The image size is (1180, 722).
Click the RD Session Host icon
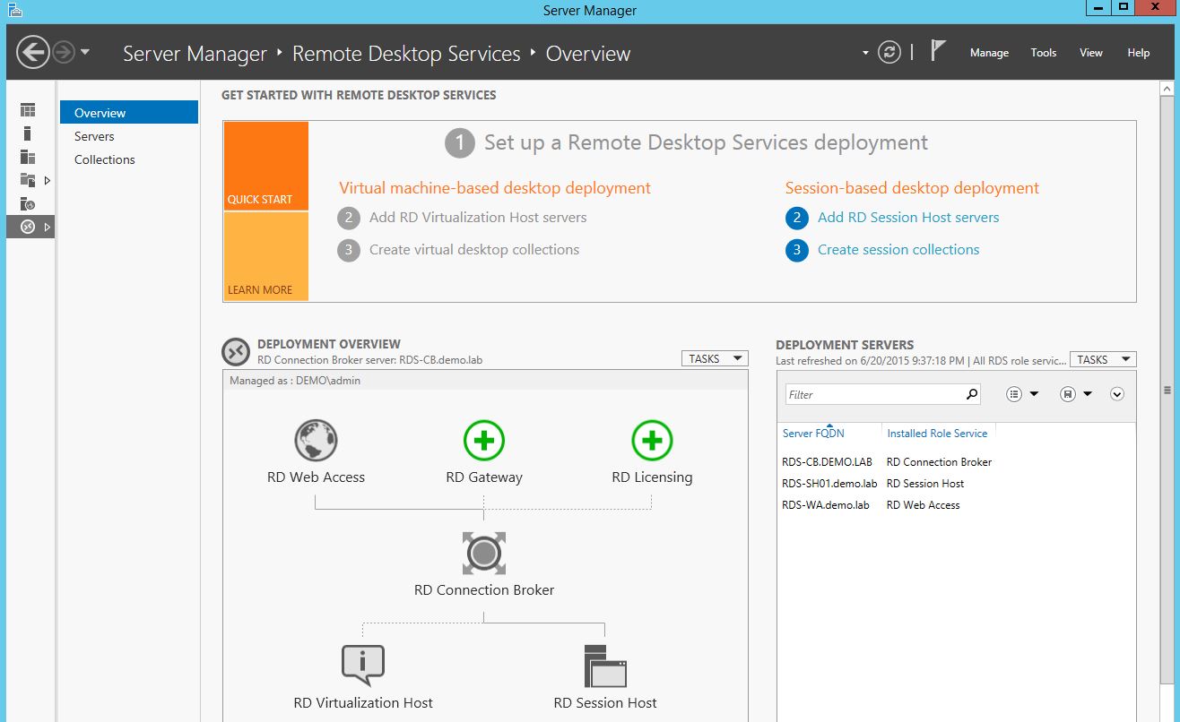(x=605, y=666)
